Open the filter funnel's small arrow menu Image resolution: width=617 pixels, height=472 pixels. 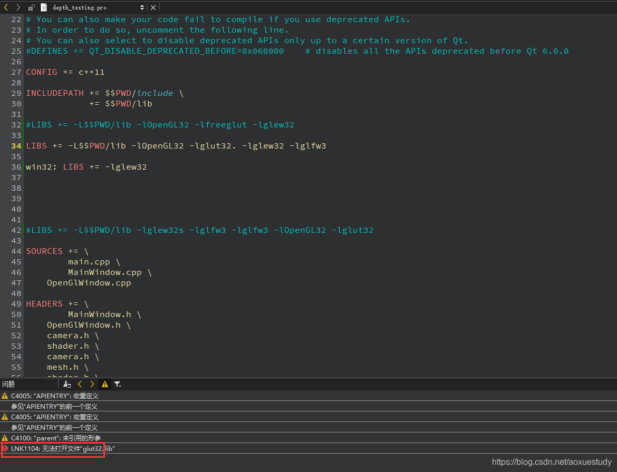(121, 386)
